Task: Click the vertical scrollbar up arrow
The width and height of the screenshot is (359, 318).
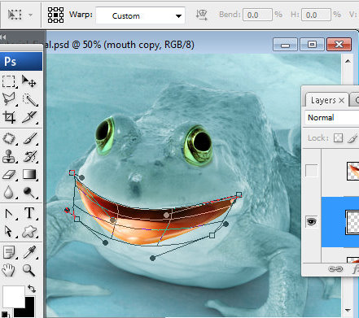Action: [348, 61]
